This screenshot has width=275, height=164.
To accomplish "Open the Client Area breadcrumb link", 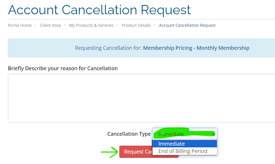I will click(50, 25).
